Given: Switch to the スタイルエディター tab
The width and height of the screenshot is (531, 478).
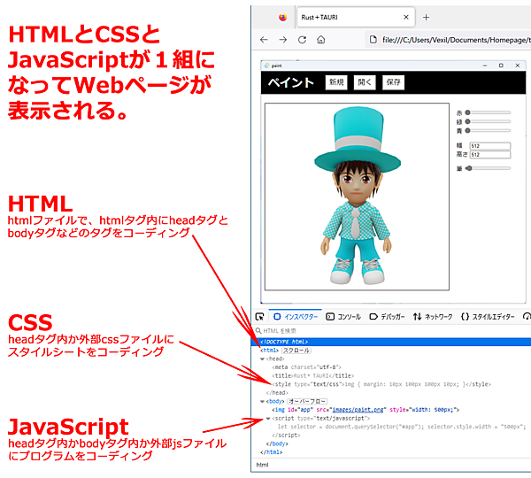Looking at the screenshot, I should pos(488,317).
